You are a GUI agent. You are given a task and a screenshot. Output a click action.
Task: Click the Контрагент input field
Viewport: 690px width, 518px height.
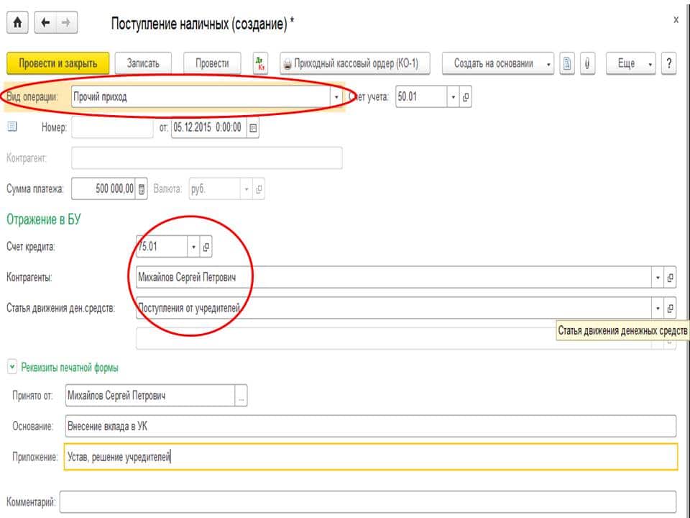pos(207,158)
